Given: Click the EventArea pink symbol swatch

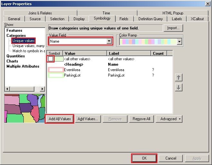Looking at the screenshot, I should pyautogui.click(x=55, y=70).
